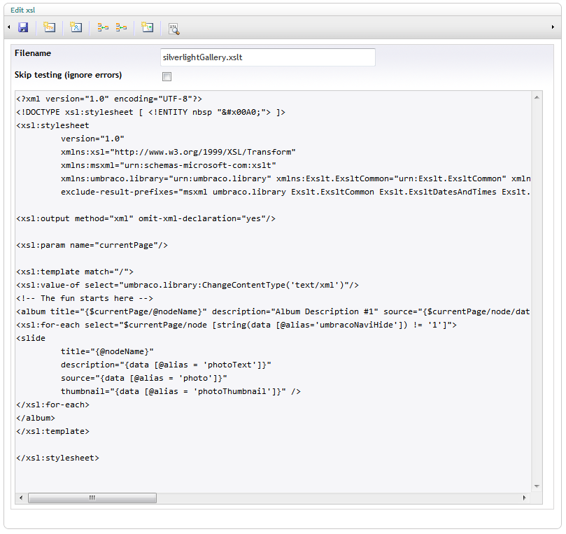
Task: Click the '<xsl:template match="/">' line
Action: [75, 272]
